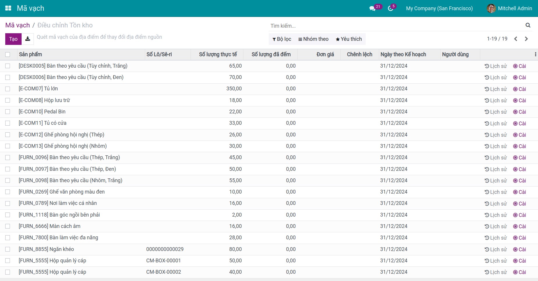This screenshot has height=281, width=538.
Task: Open the Nhóm theo group-by dropdown
Action: click(x=313, y=39)
